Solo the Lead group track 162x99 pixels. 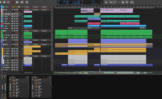15,10
